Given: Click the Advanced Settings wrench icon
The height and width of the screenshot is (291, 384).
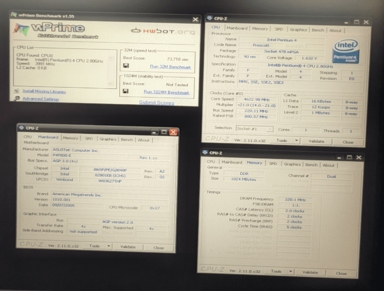Looking at the screenshot, I should pyautogui.click(x=16, y=98).
